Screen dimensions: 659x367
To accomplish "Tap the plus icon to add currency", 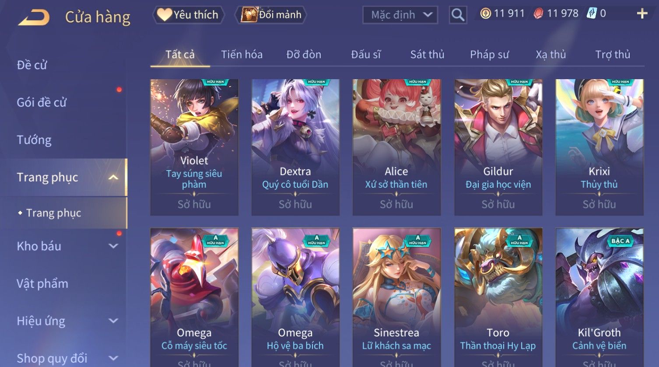I will 642,14.
